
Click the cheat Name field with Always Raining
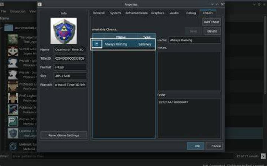(x=195, y=40)
